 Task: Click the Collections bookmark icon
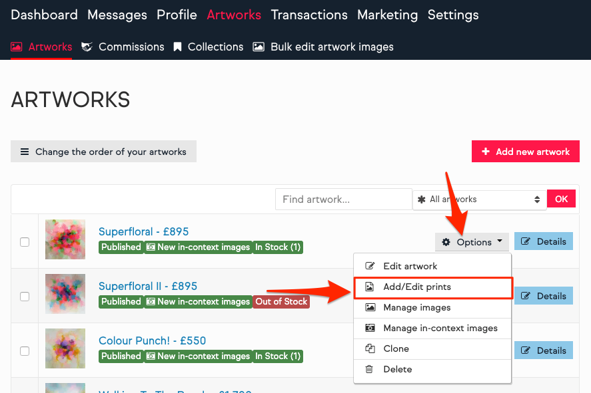tap(177, 47)
